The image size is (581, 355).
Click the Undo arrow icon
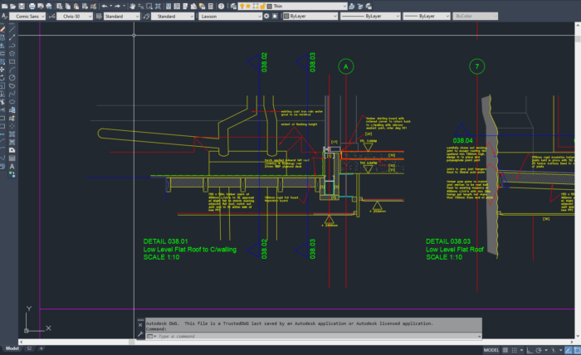coord(104,6)
